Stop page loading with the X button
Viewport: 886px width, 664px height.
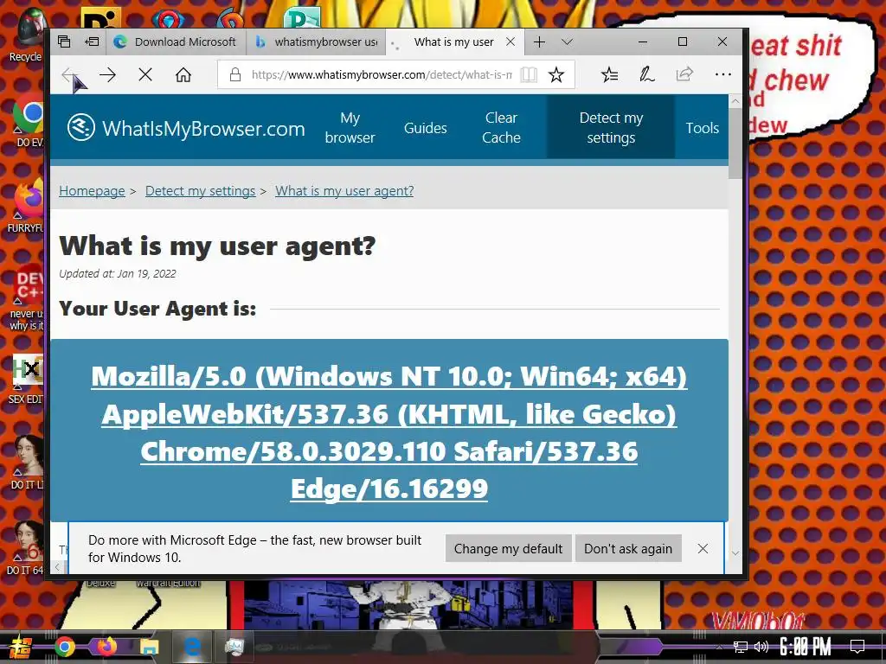click(x=145, y=74)
